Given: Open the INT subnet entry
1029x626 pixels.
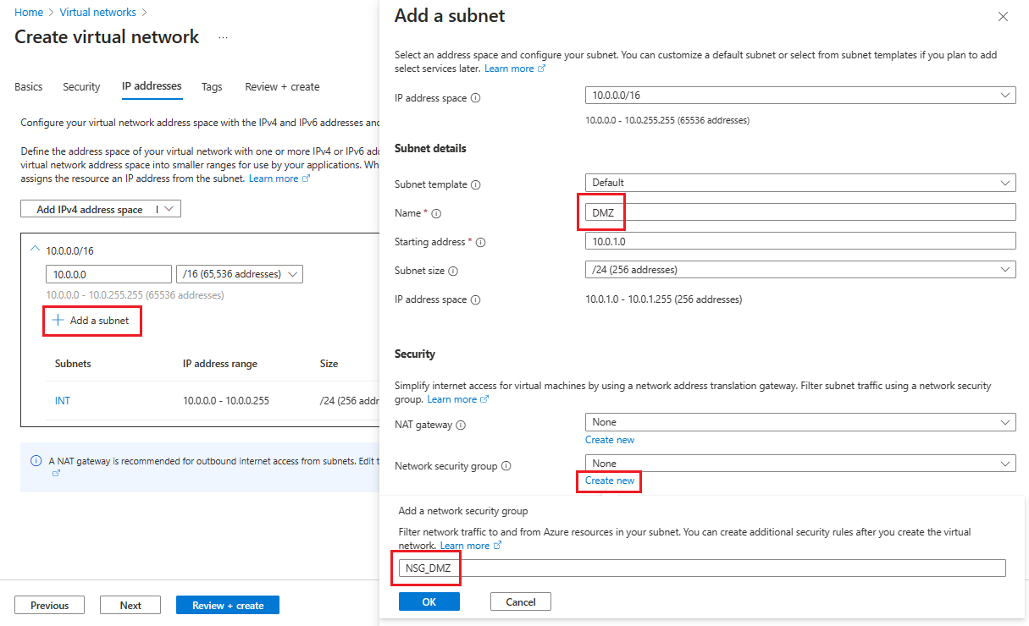Looking at the screenshot, I should click(x=62, y=400).
